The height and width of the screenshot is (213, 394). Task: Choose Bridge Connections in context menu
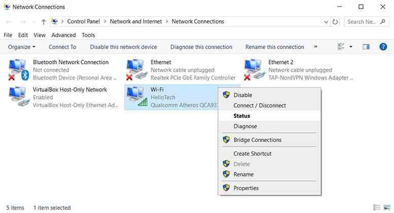(269, 140)
